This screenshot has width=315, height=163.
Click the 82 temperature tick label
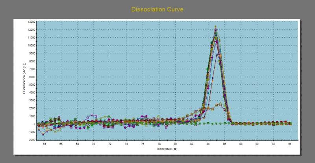(x=192, y=144)
